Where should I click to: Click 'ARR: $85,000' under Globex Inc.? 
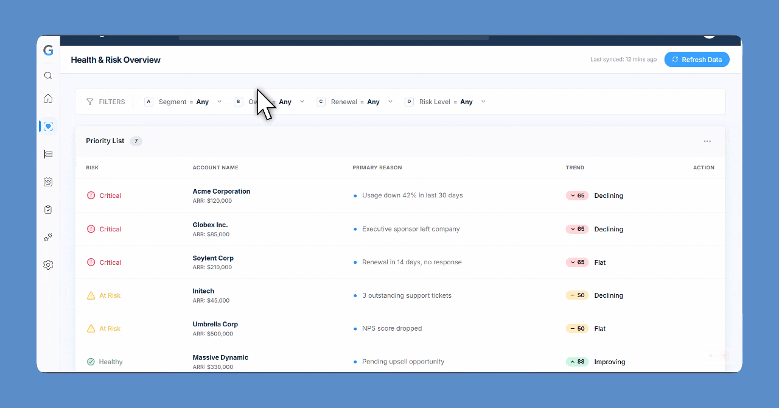(x=211, y=234)
